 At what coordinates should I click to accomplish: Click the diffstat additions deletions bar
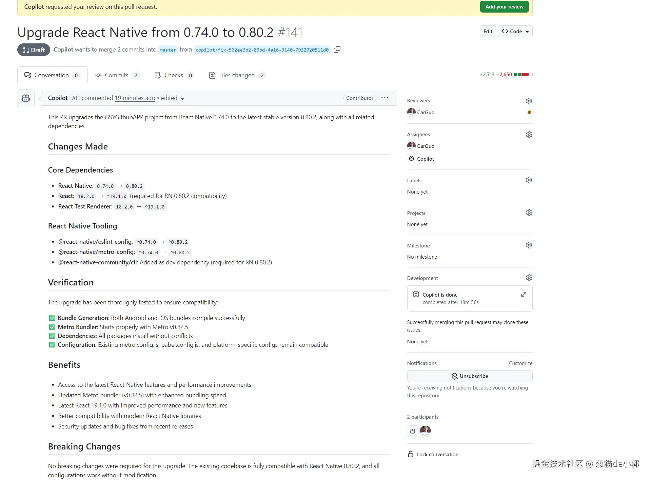pos(523,75)
